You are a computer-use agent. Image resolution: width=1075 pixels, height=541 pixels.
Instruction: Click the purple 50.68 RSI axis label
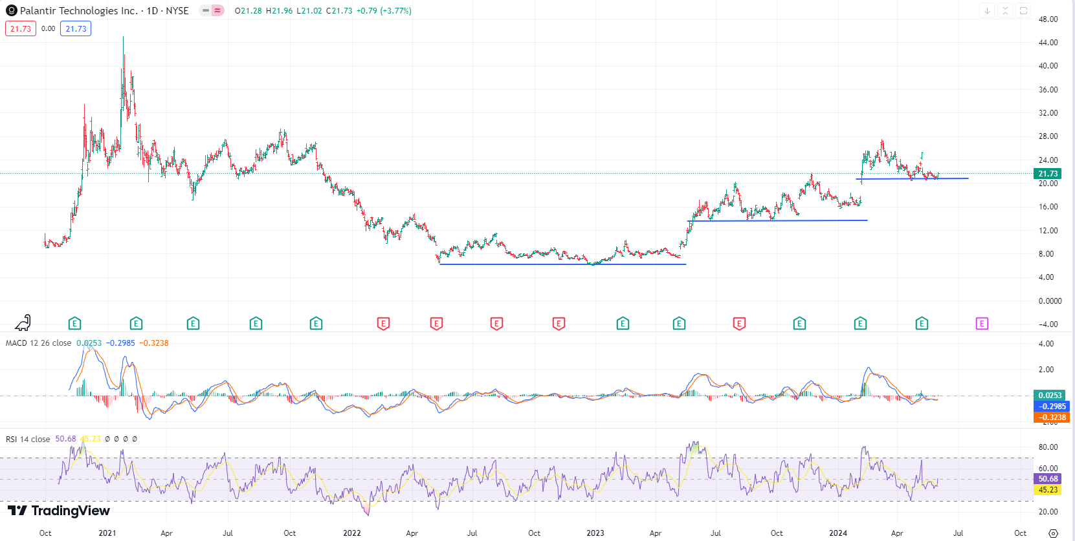pos(1048,479)
